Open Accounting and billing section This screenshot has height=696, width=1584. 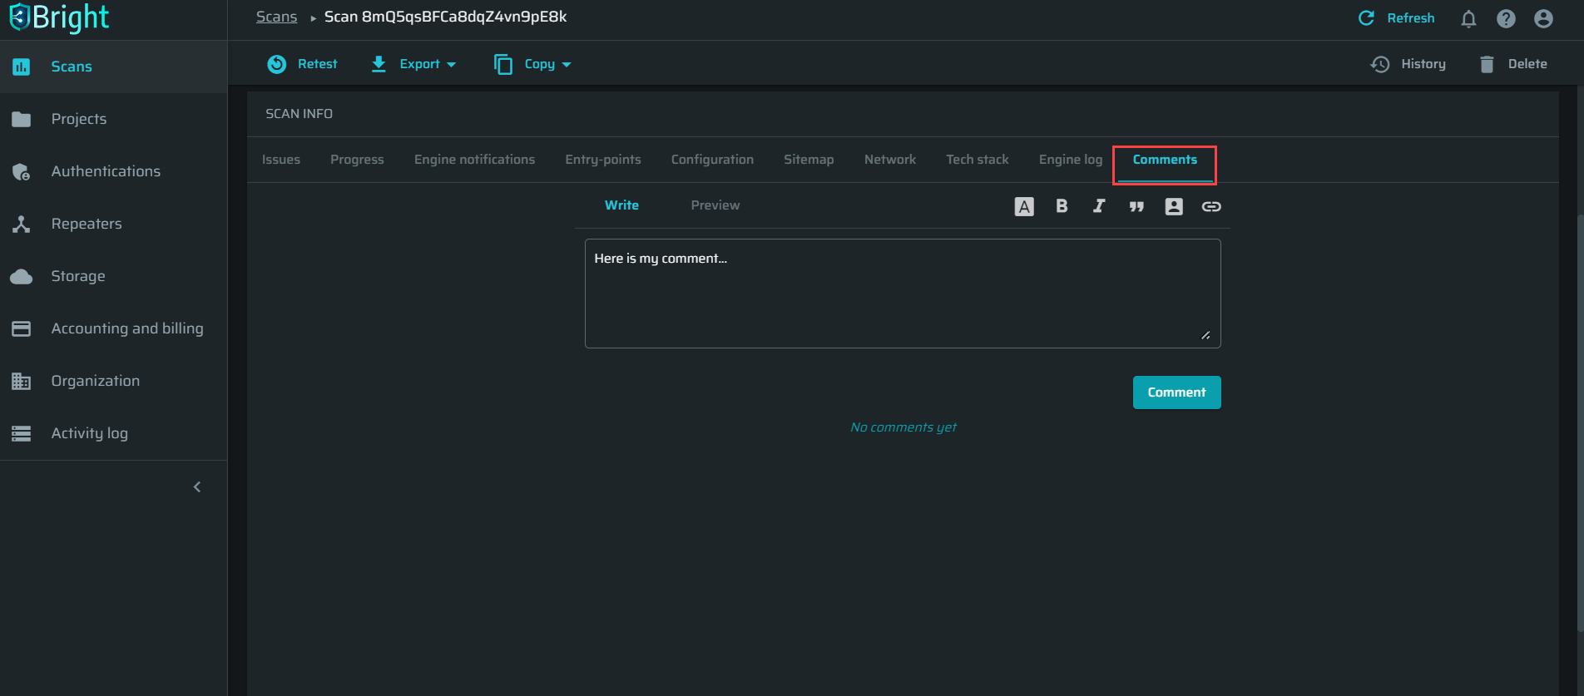113,328
